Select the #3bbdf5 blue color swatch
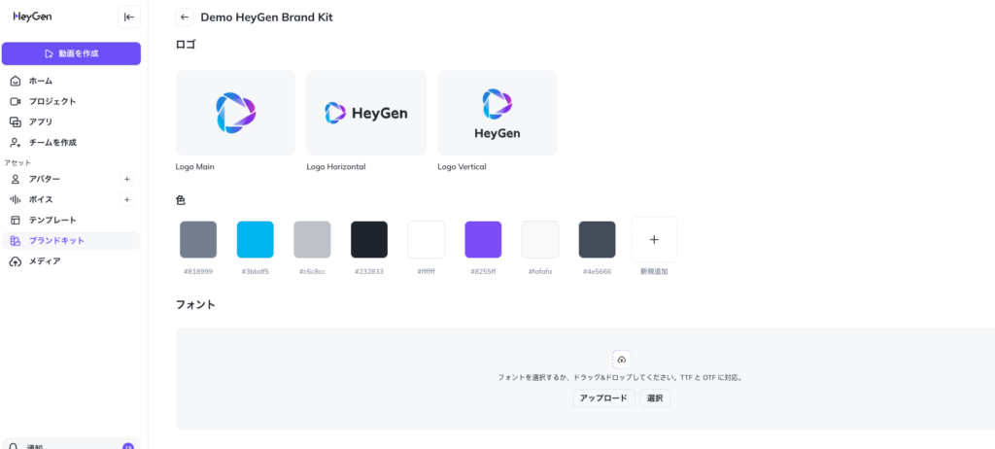 (x=256, y=239)
